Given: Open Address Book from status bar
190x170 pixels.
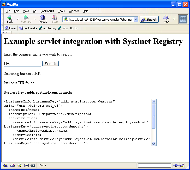Looking at the screenshot, I should [x=26, y=165].
